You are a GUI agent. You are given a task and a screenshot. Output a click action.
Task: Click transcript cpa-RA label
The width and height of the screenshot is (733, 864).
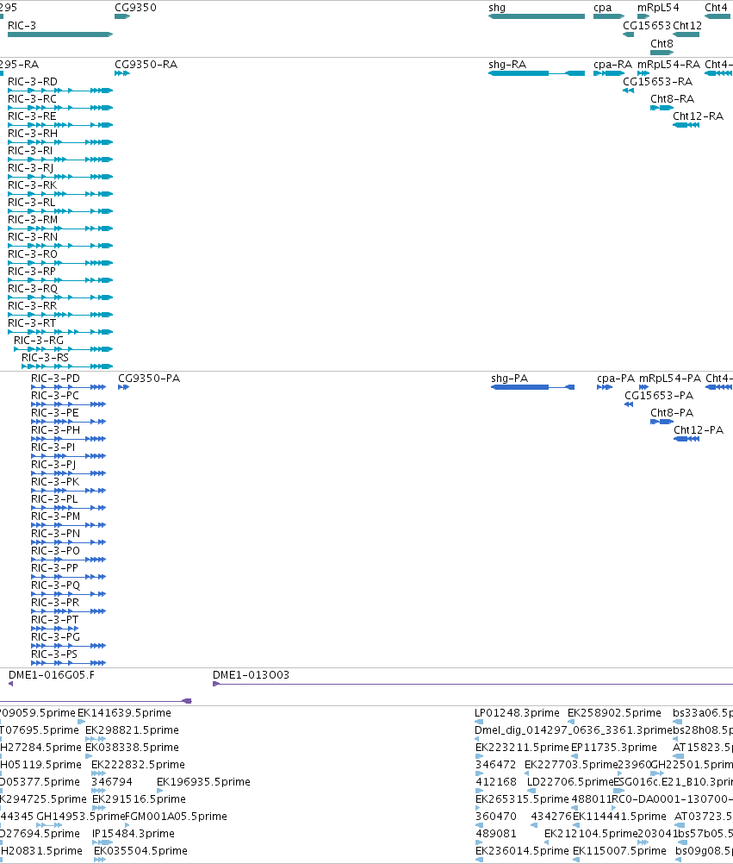click(x=612, y=65)
